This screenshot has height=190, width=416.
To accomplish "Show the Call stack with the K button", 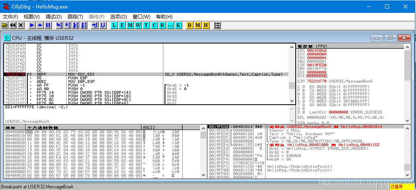I will 179,25.
